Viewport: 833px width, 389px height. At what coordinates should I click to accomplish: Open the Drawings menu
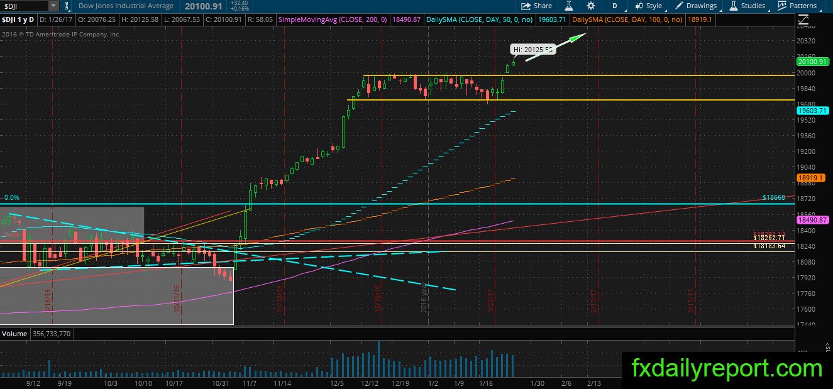coord(696,6)
